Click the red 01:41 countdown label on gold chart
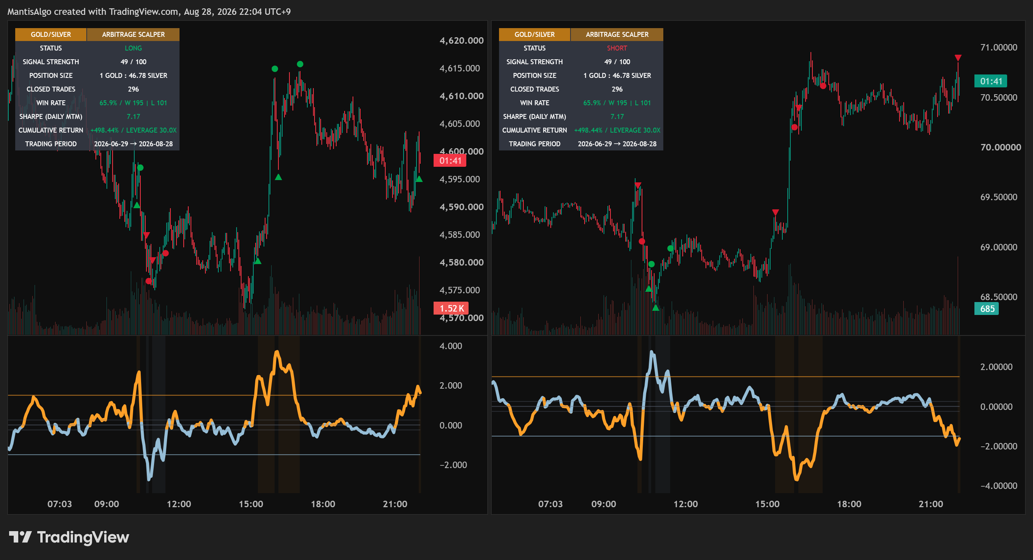Screen dimensions: 1033x560 [x=450, y=161]
